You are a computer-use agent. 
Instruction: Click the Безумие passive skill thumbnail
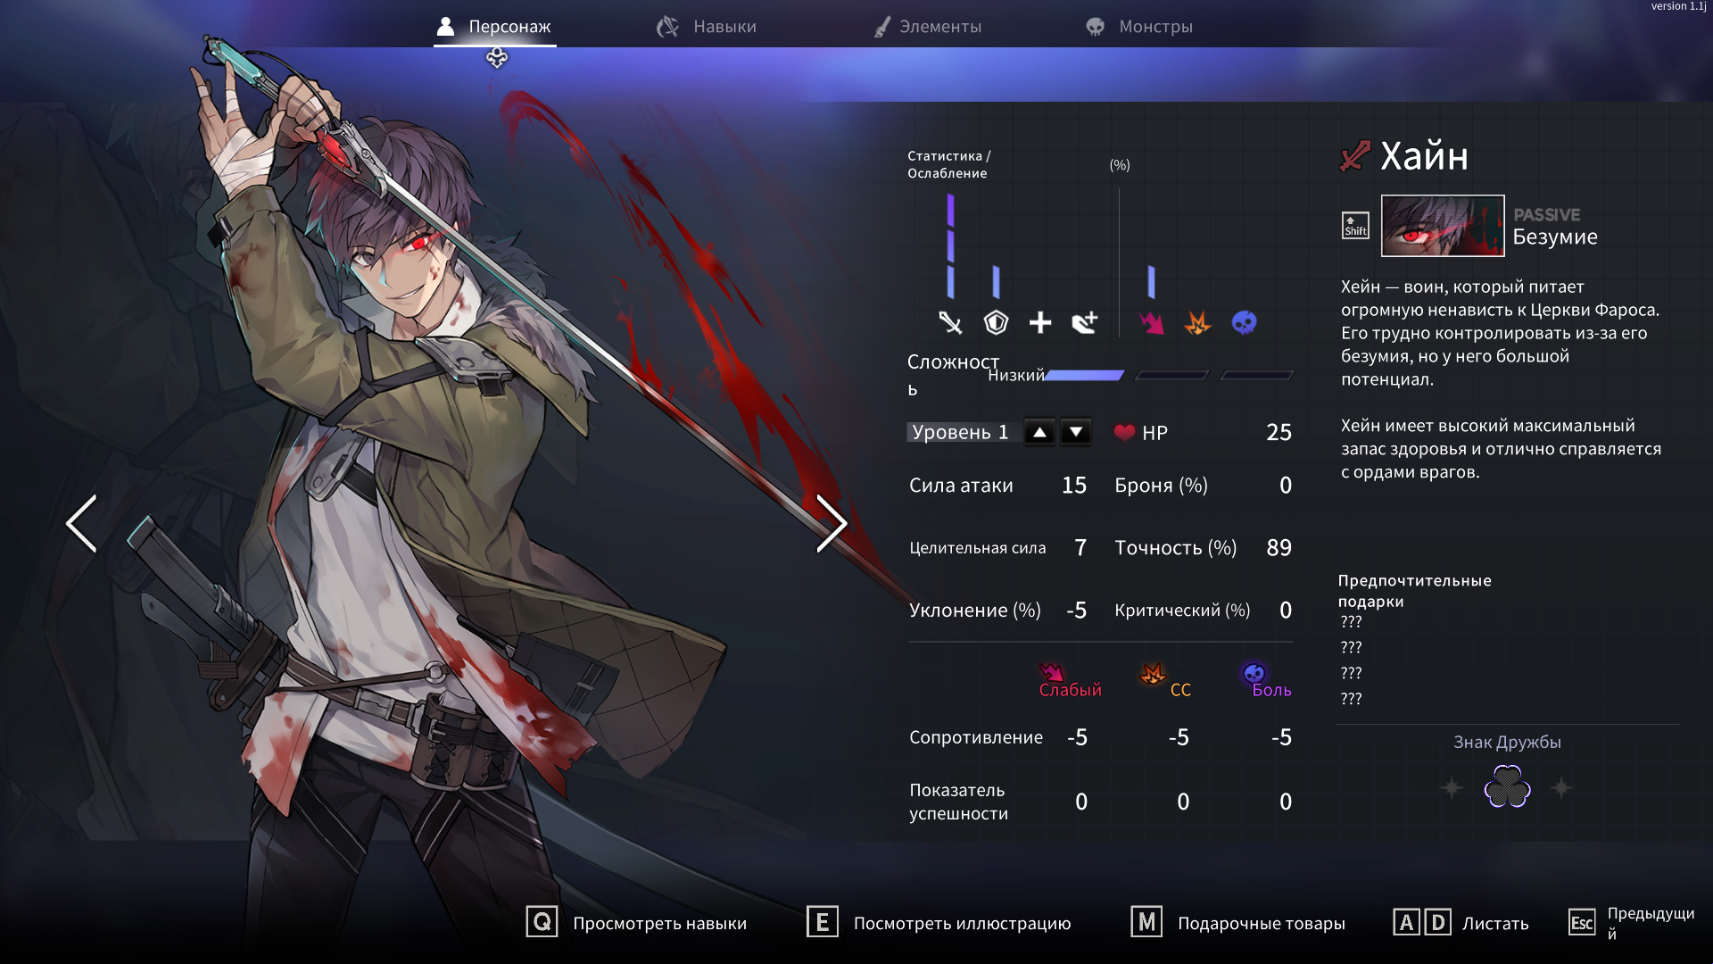(1443, 226)
